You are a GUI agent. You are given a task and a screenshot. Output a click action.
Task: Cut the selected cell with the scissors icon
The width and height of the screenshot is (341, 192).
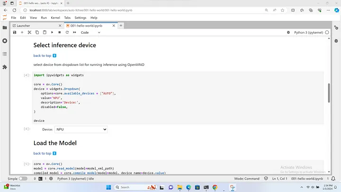(29, 32)
